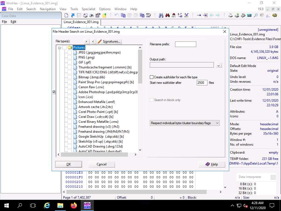Image resolution: width=281 pixels, height=211 pixels.
Task: Click the Open RAM chip toolbar icon
Action: tap(243, 15)
